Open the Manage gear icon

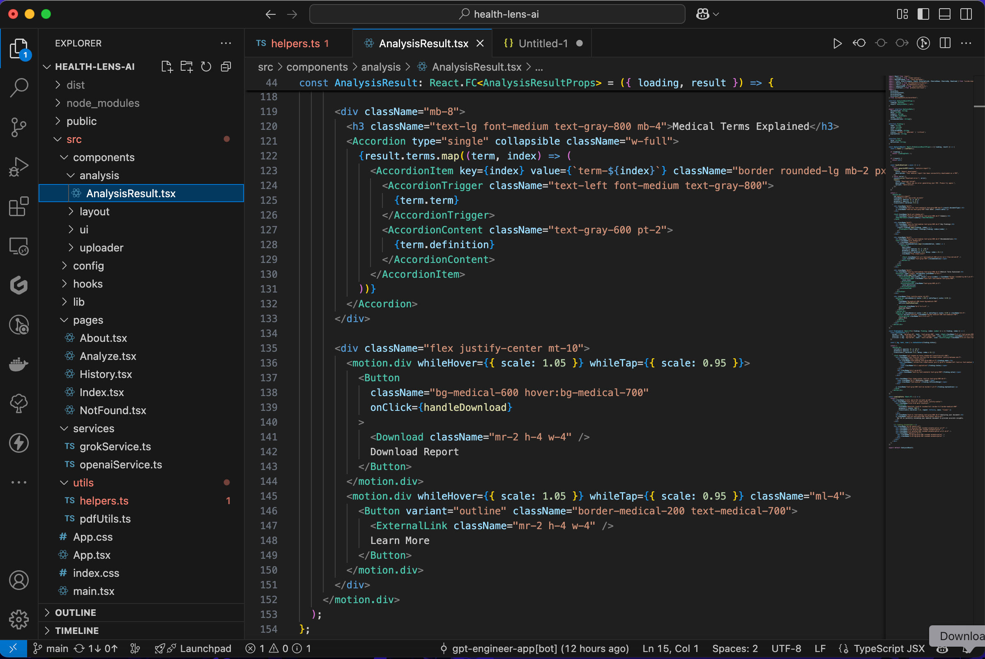[x=18, y=620]
